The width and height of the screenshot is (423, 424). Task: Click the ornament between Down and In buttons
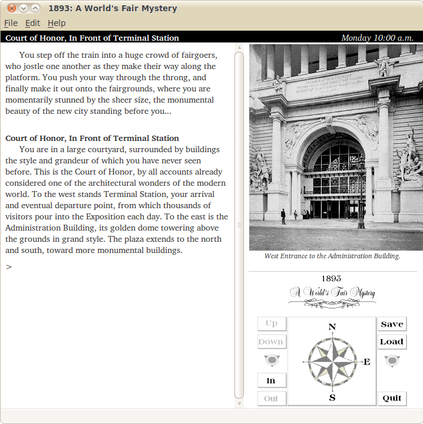click(x=272, y=360)
